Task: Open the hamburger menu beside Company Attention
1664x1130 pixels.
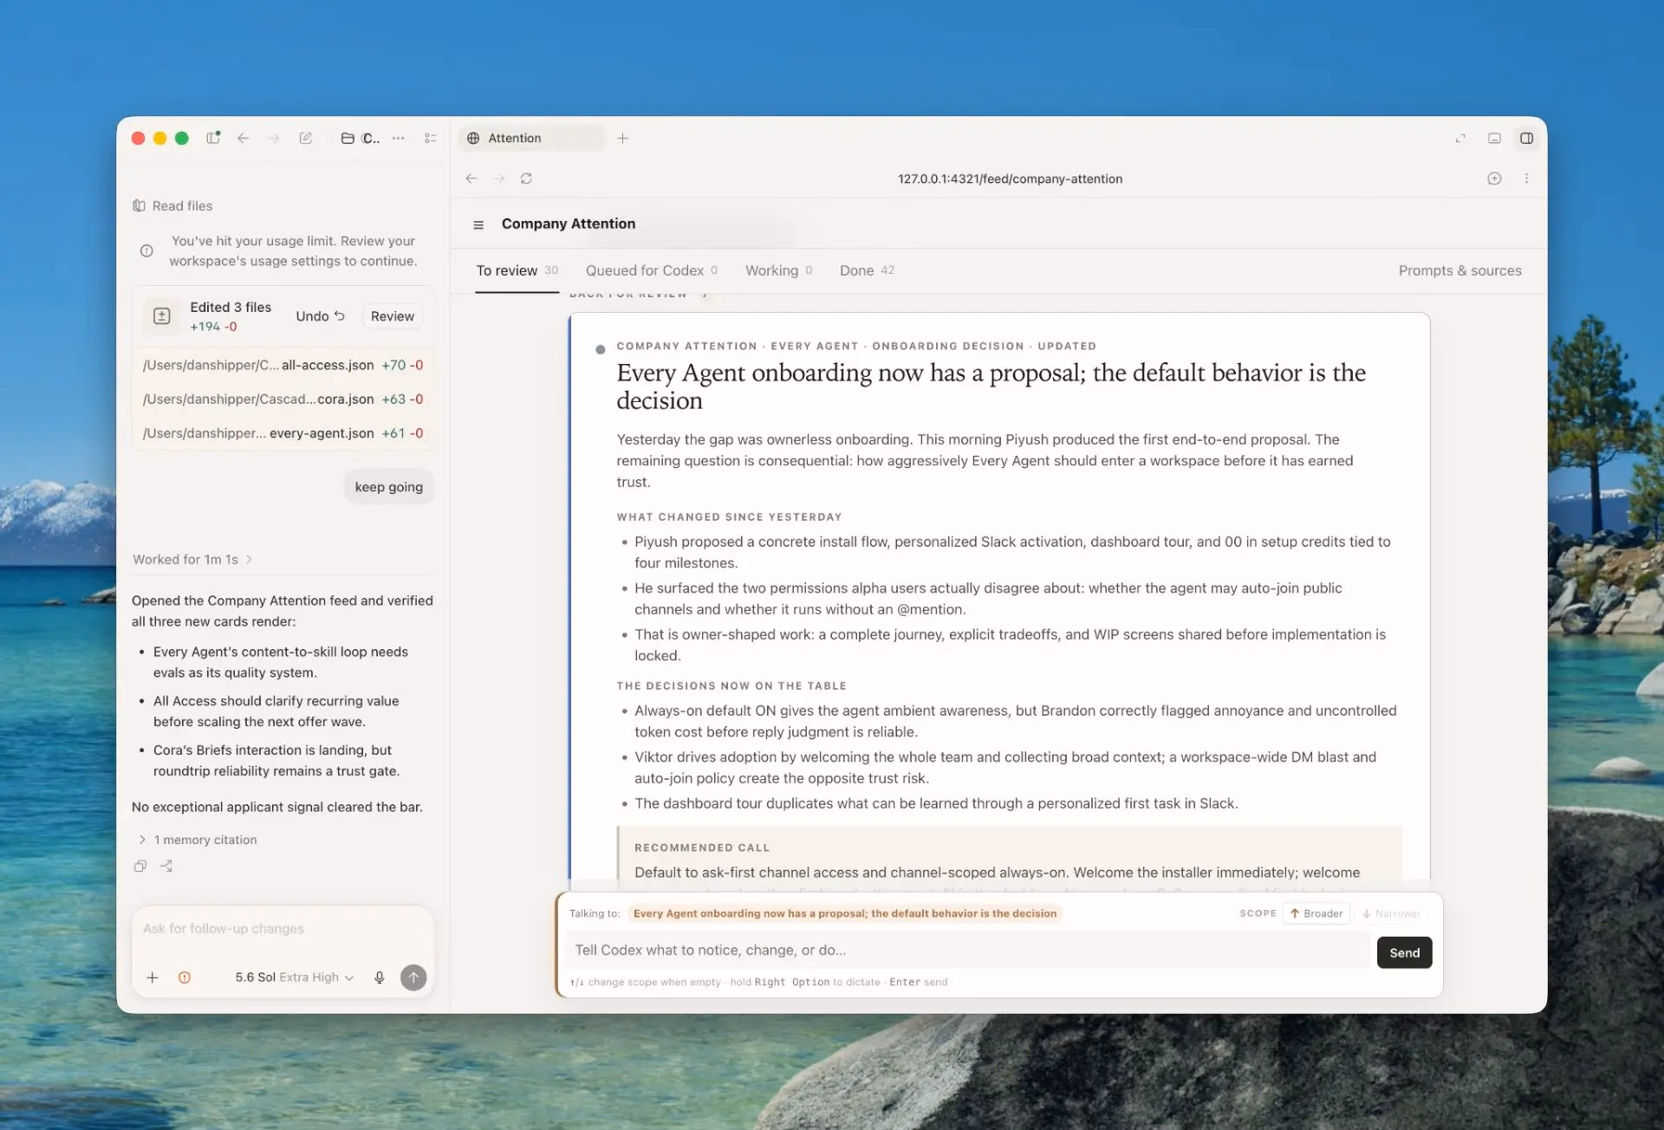Action: click(x=478, y=224)
